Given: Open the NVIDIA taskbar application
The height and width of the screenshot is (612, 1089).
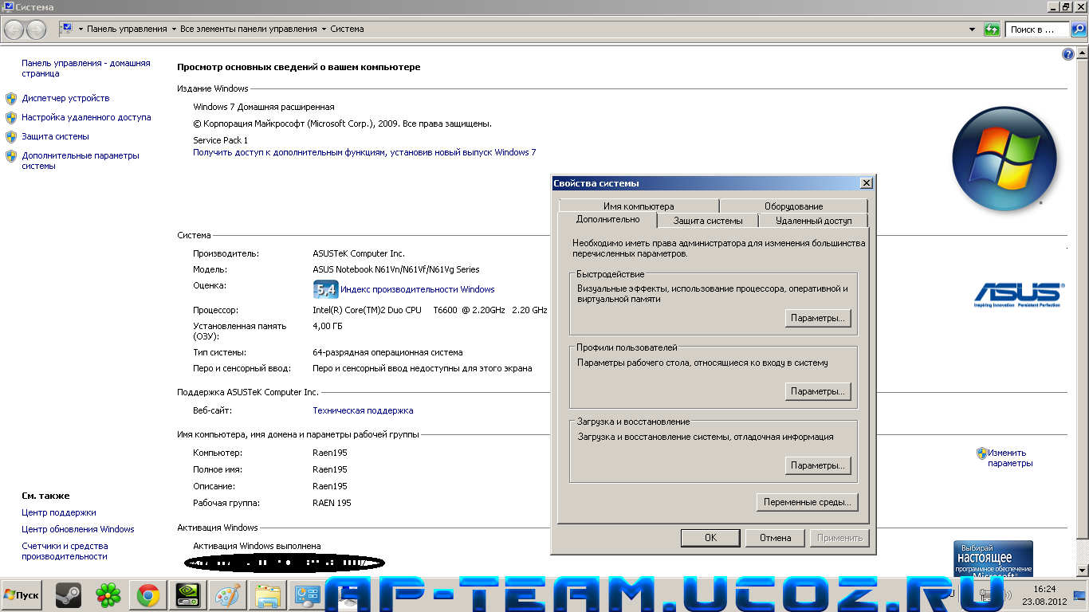Looking at the screenshot, I should click(187, 595).
